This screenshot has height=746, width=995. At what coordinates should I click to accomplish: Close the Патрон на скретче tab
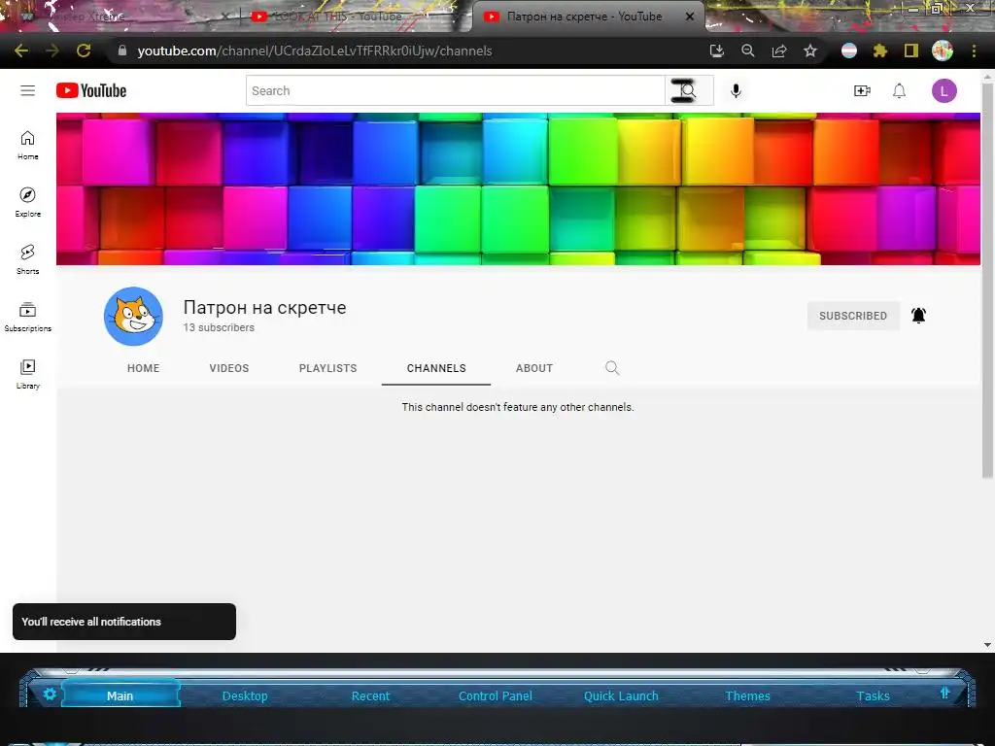tap(690, 17)
